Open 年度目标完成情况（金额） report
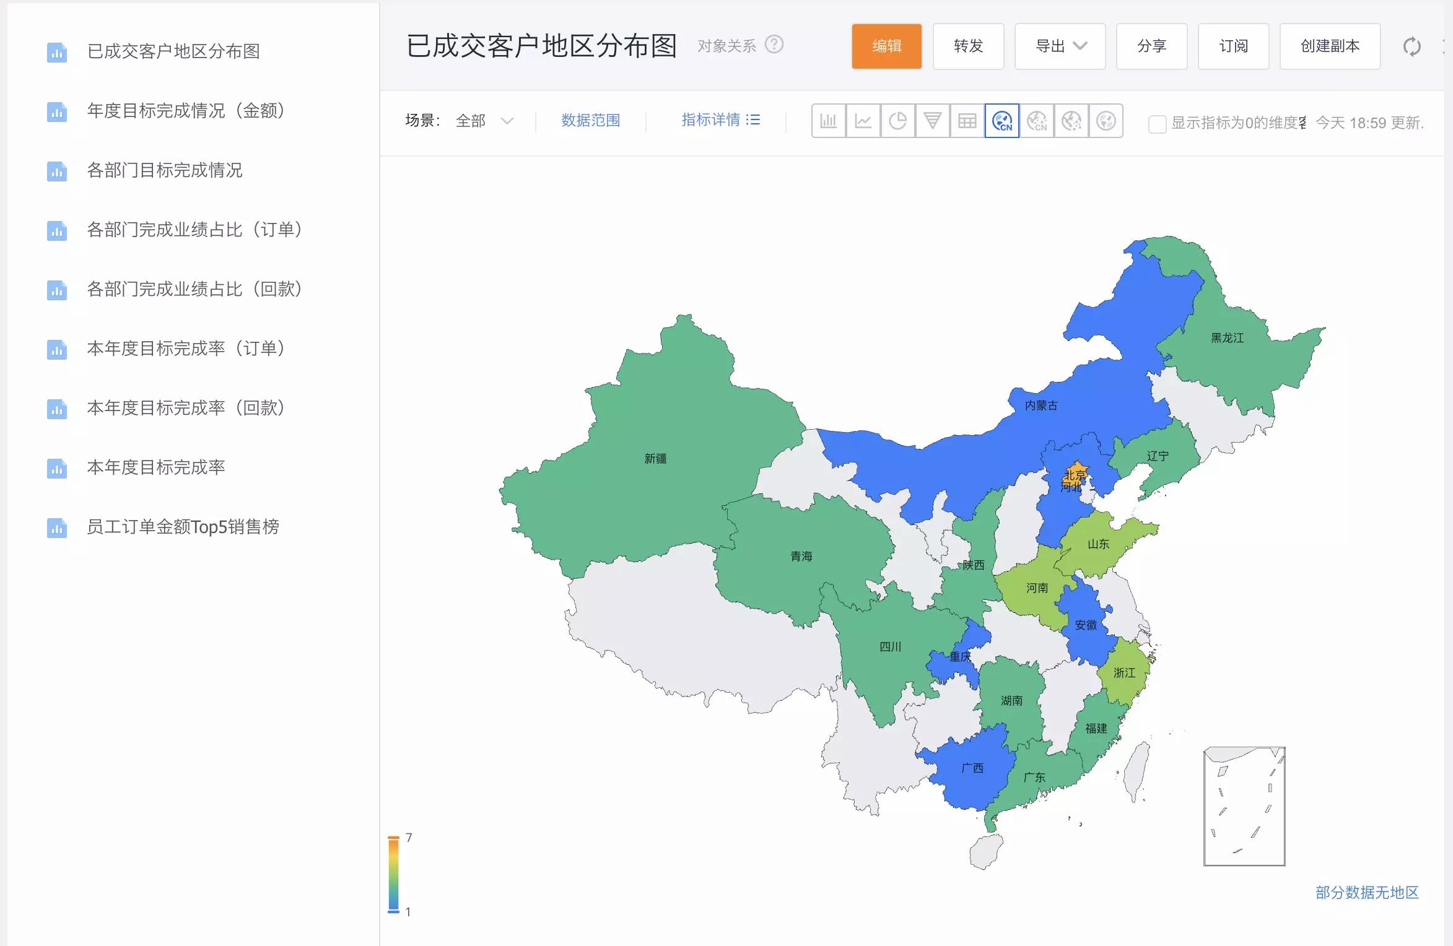The width and height of the screenshot is (1453, 946). pyautogui.click(x=186, y=111)
